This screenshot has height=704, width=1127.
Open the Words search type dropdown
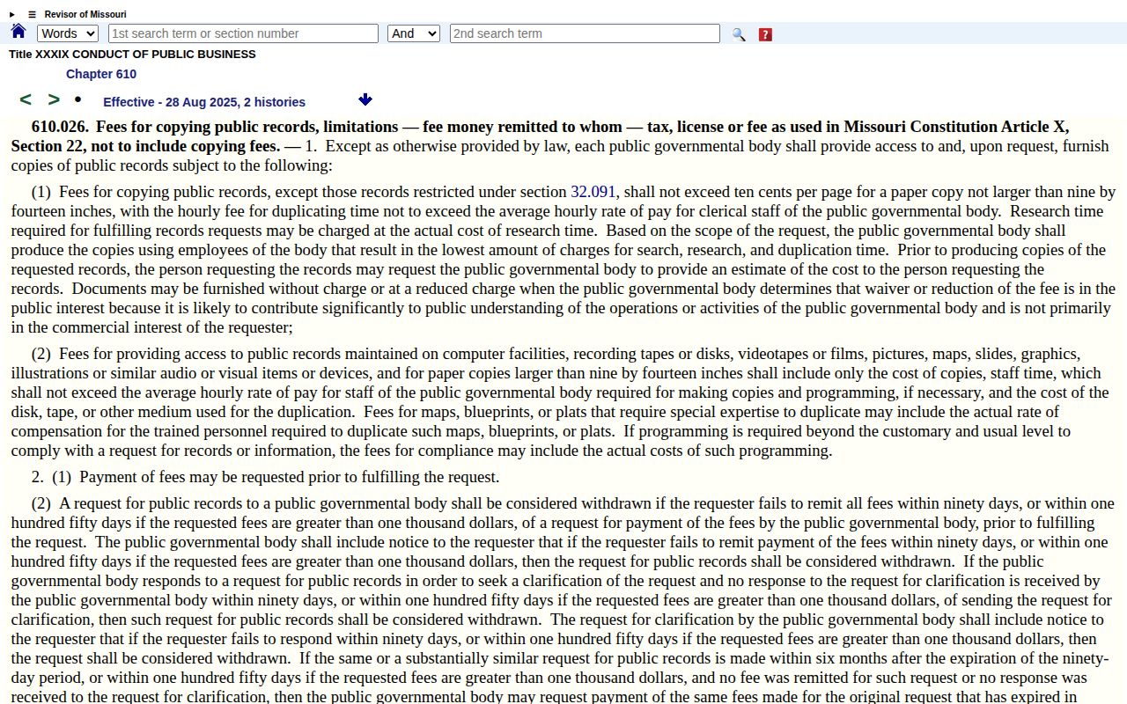pos(68,33)
